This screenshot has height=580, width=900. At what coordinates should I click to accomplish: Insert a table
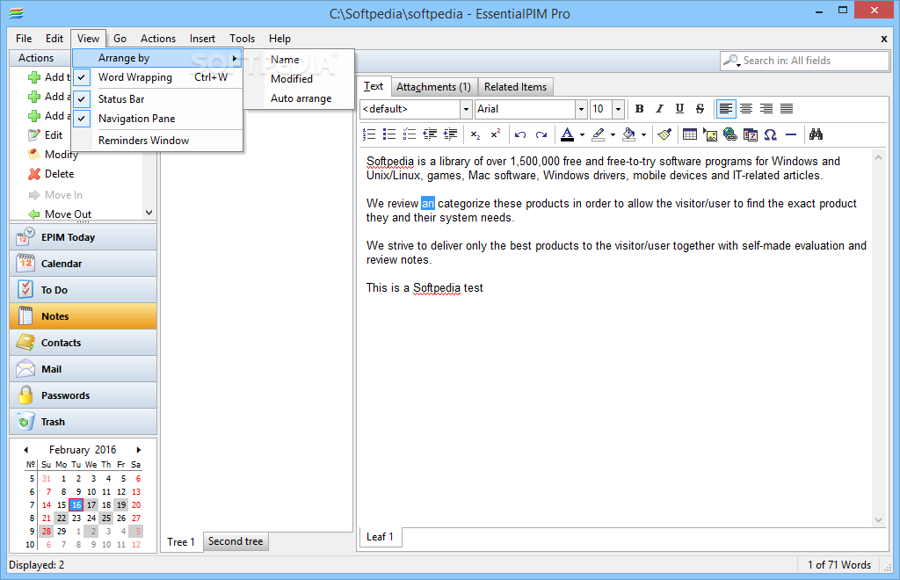click(690, 134)
